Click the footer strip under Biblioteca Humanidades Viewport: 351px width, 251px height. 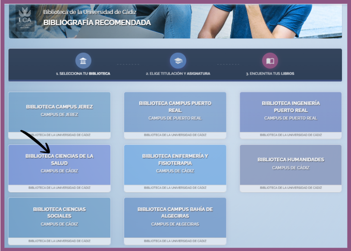(291, 188)
